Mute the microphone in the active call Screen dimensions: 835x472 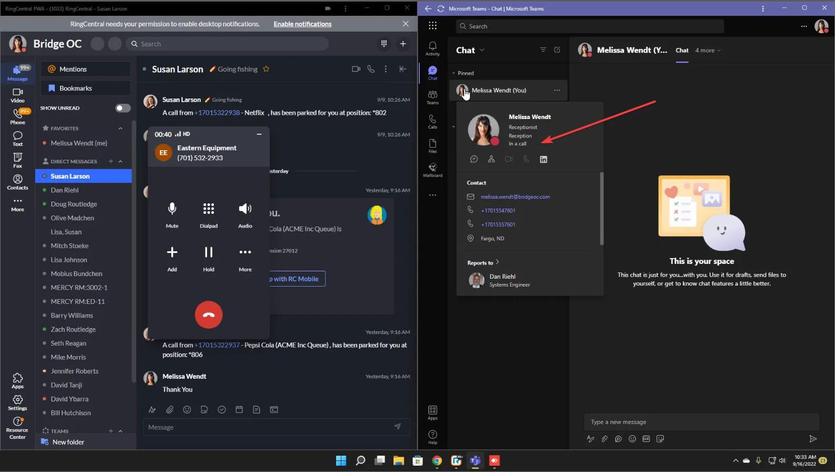click(x=172, y=214)
